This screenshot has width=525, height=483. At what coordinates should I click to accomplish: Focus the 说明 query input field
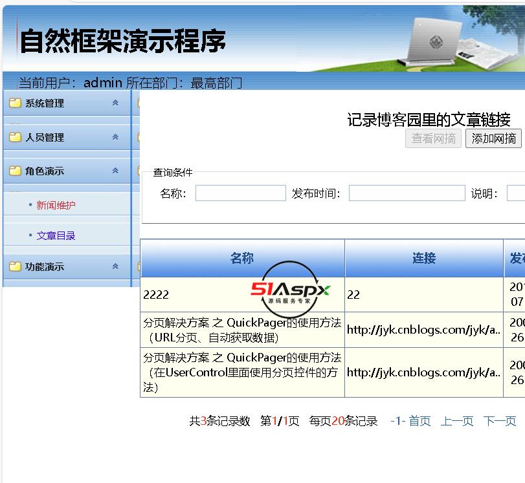click(516, 193)
